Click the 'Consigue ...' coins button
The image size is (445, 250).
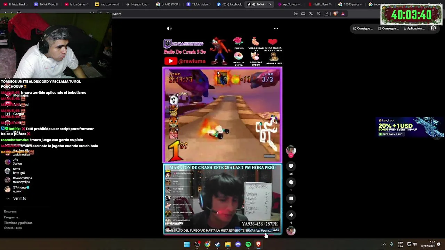click(363, 28)
